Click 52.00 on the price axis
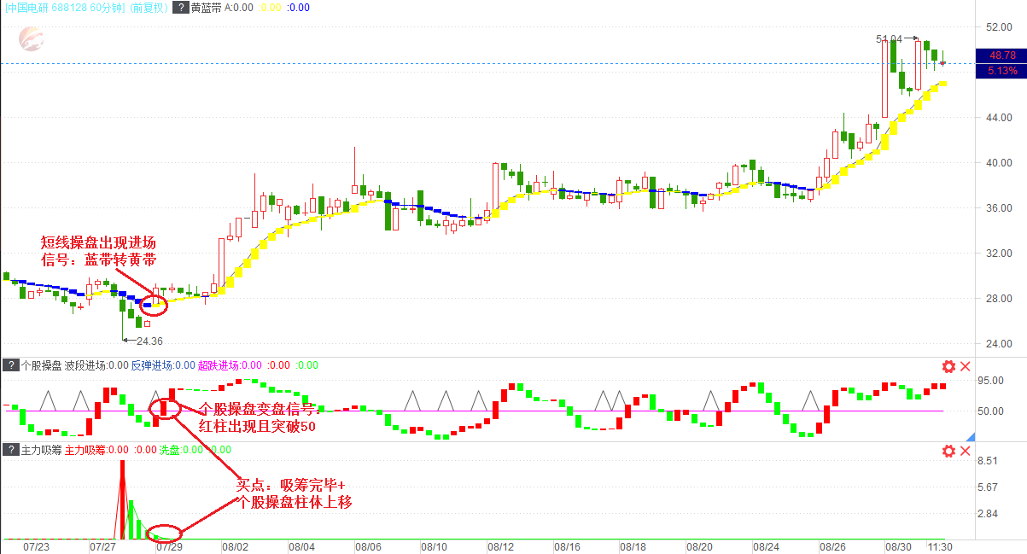Viewport: 1027px width, 554px height. [1000, 27]
